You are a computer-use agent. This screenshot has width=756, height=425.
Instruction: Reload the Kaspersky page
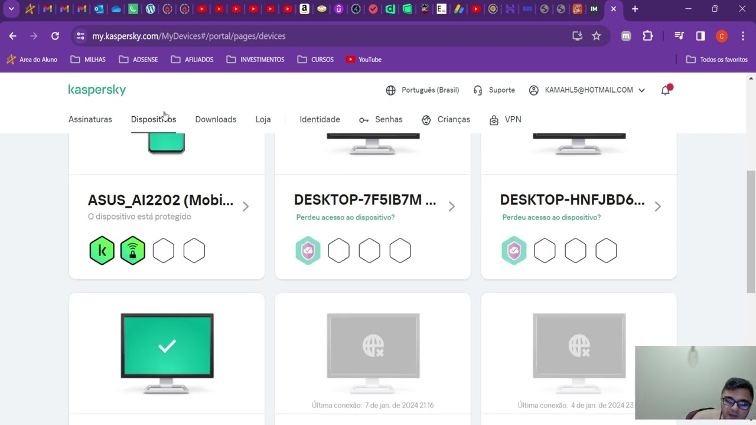[55, 36]
